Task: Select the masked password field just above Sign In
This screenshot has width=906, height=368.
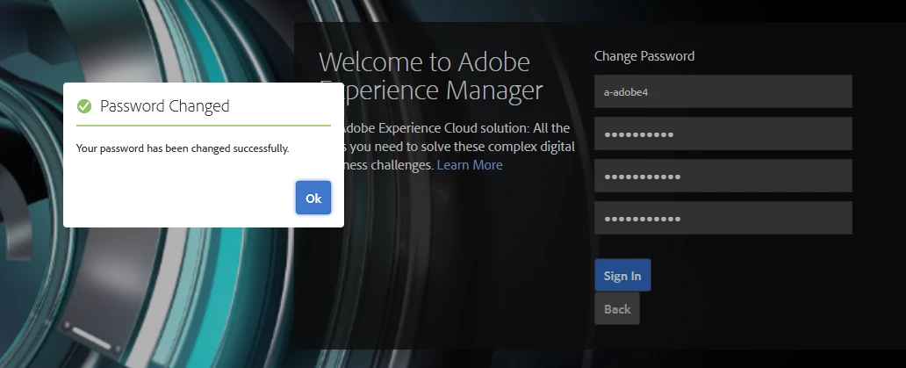Action: point(723,218)
